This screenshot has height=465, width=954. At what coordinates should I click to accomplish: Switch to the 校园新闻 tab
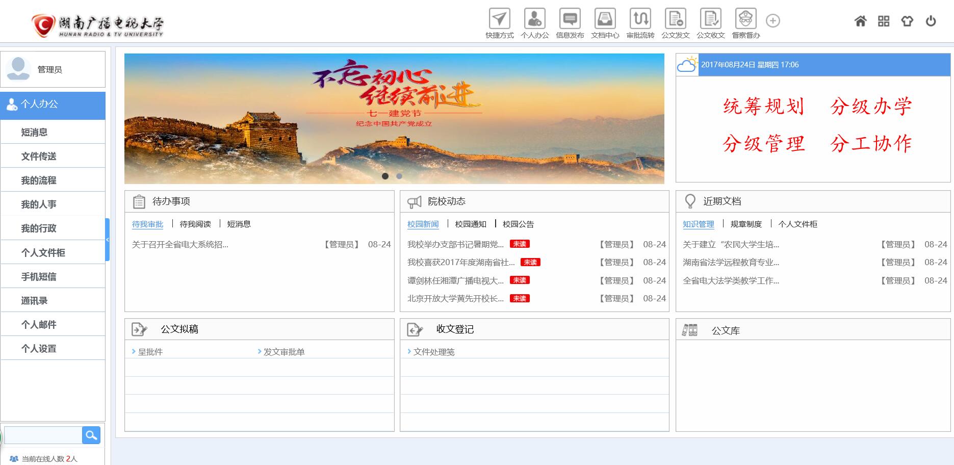[423, 224]
